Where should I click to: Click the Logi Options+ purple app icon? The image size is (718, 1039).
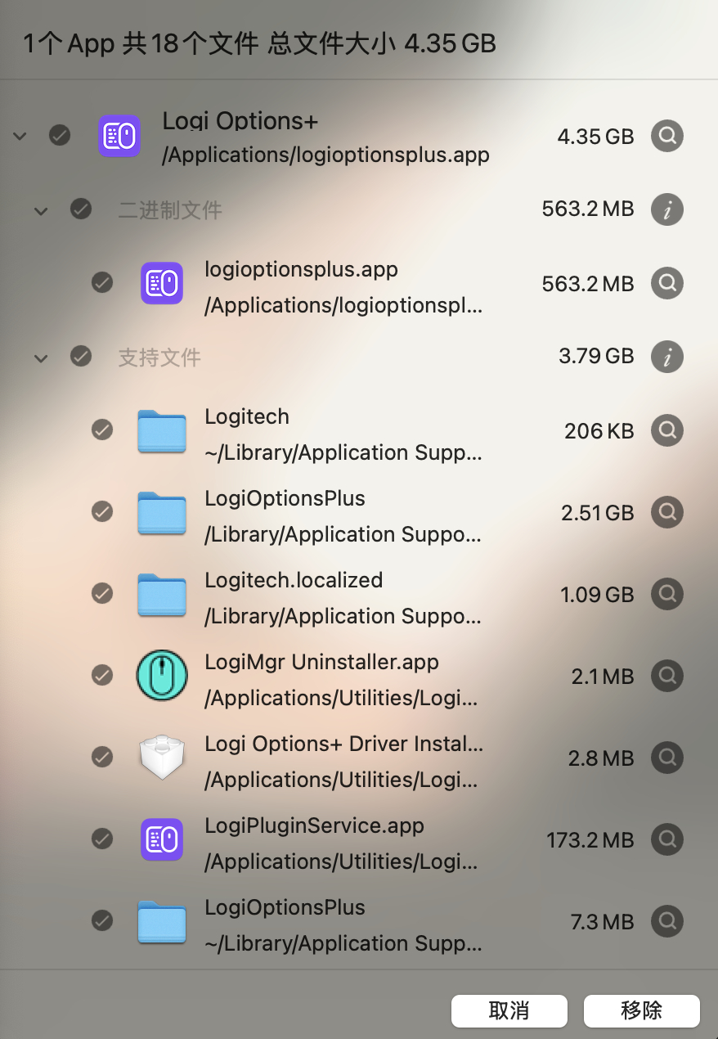(119, 135)
